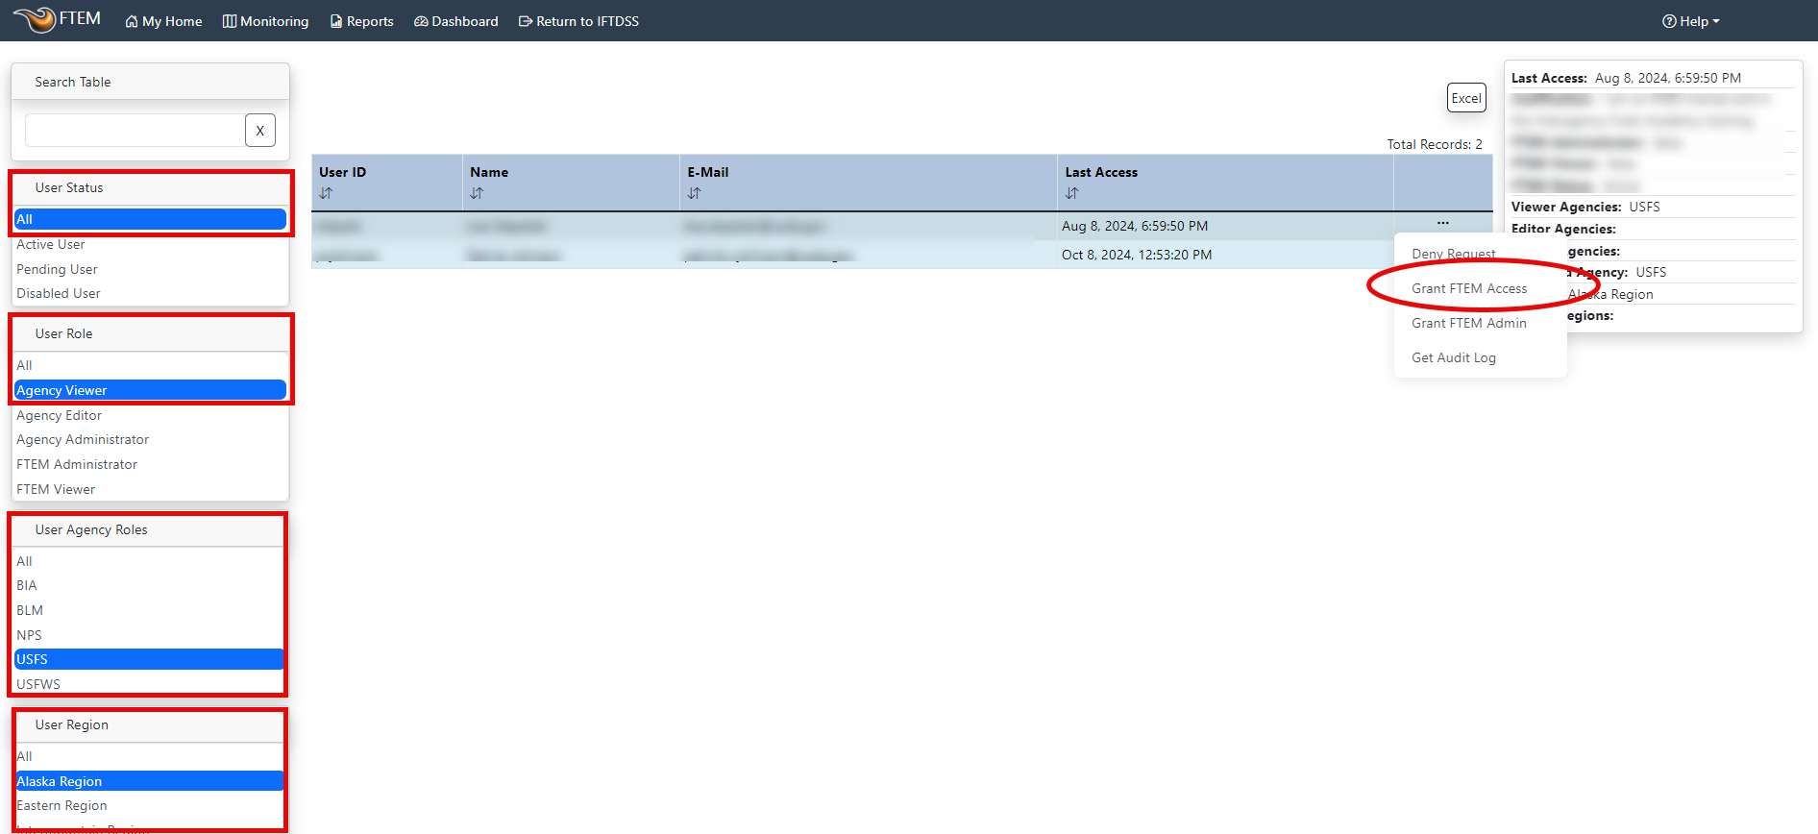1818x834 pixels.
Task: Click the User Status panel header
Action: 150,188
